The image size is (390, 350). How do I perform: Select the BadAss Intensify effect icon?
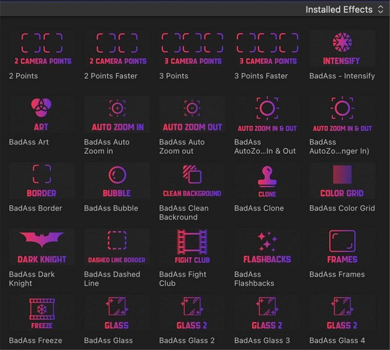coord(342,49)
